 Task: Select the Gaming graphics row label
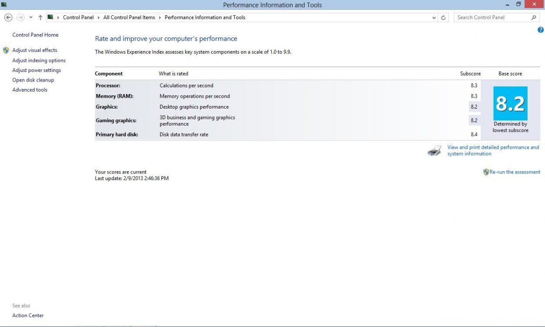116,121
